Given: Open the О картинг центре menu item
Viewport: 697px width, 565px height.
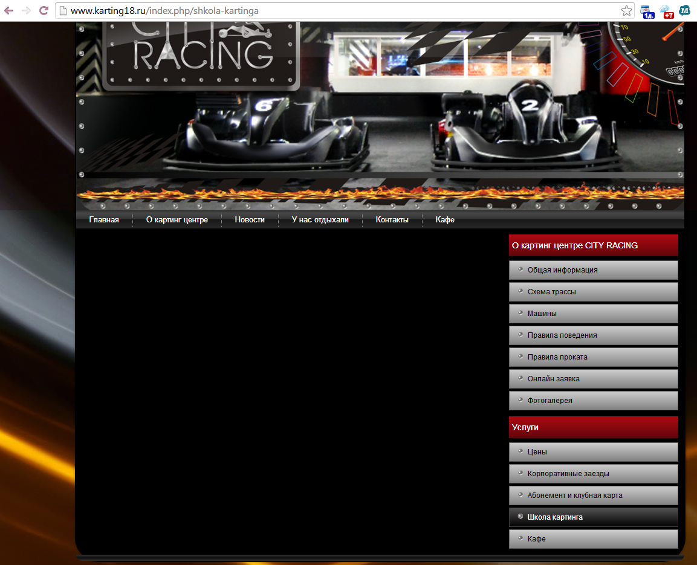Looking at the screenshot, I should click(x=177, y=219).
